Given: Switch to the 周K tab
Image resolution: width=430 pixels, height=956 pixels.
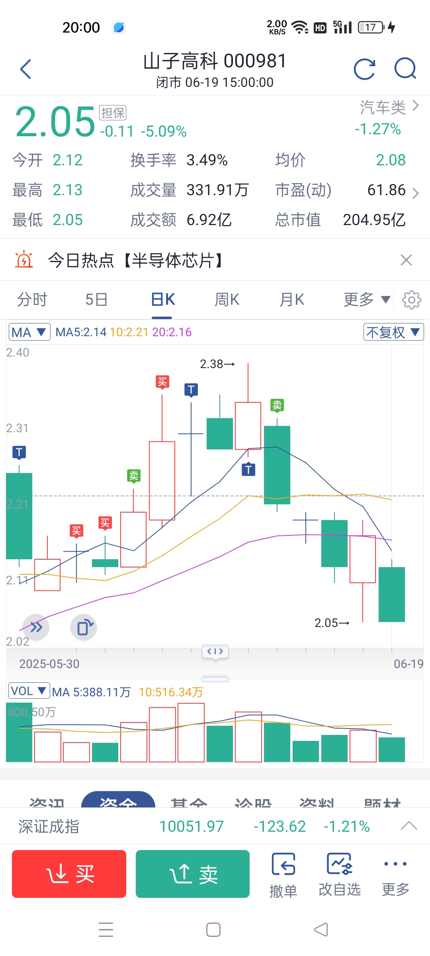Looking at the screenshot, I should point(227,300).
